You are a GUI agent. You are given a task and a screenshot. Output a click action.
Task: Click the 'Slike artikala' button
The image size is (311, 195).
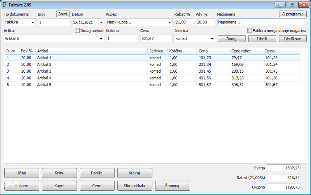pyautogui.click(x=135, y=186)
